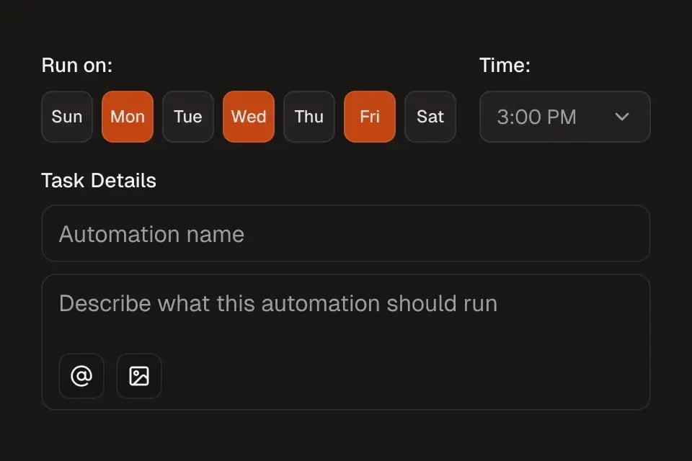Image resolution: width=692 pixels, height=461 pixels.
Task: Click the Run on label
Action: pos(76,65)
